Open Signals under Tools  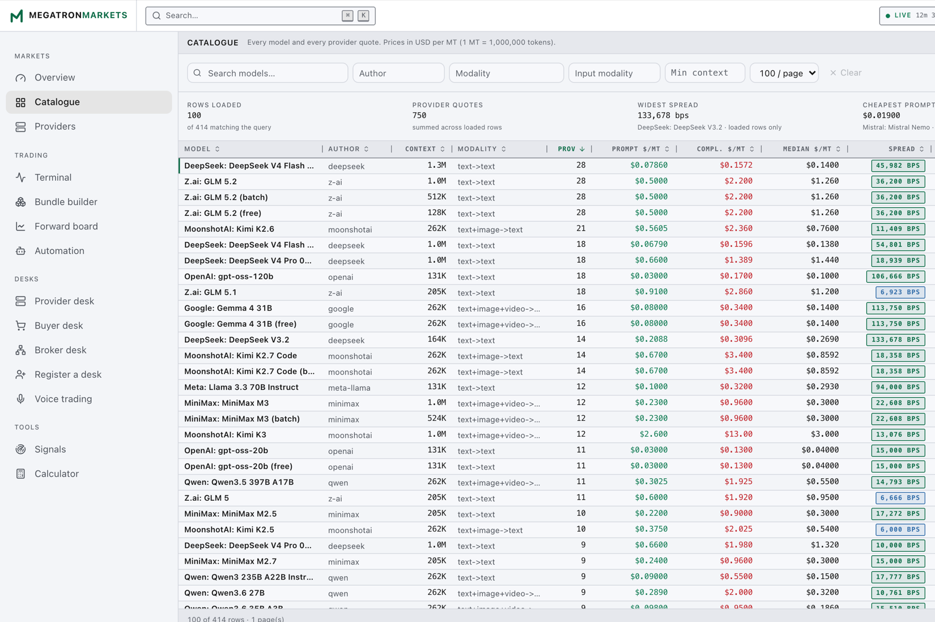click(x=89, y=449)
